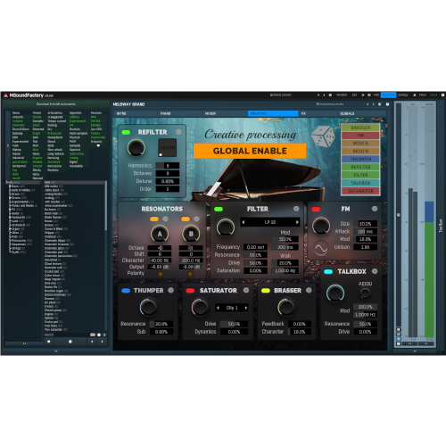446x446 pixels.
Task: Click next arrow of filter type selector
Action: (297, 222)
